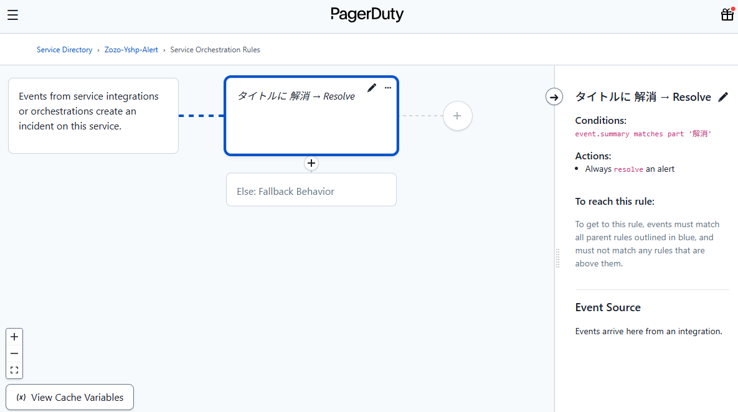Zoom out on the orchestration canvas

point(14,353)
